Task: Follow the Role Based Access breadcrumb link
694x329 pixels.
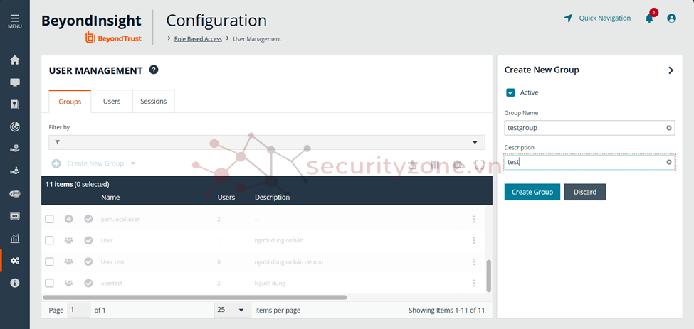Action: pyautogui.click(x=198, y=39)
